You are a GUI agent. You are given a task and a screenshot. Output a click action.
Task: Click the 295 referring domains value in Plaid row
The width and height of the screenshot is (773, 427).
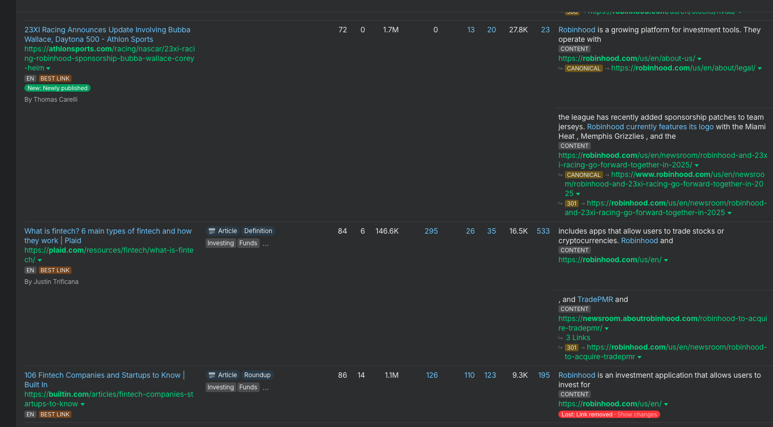tap(431, 231)
